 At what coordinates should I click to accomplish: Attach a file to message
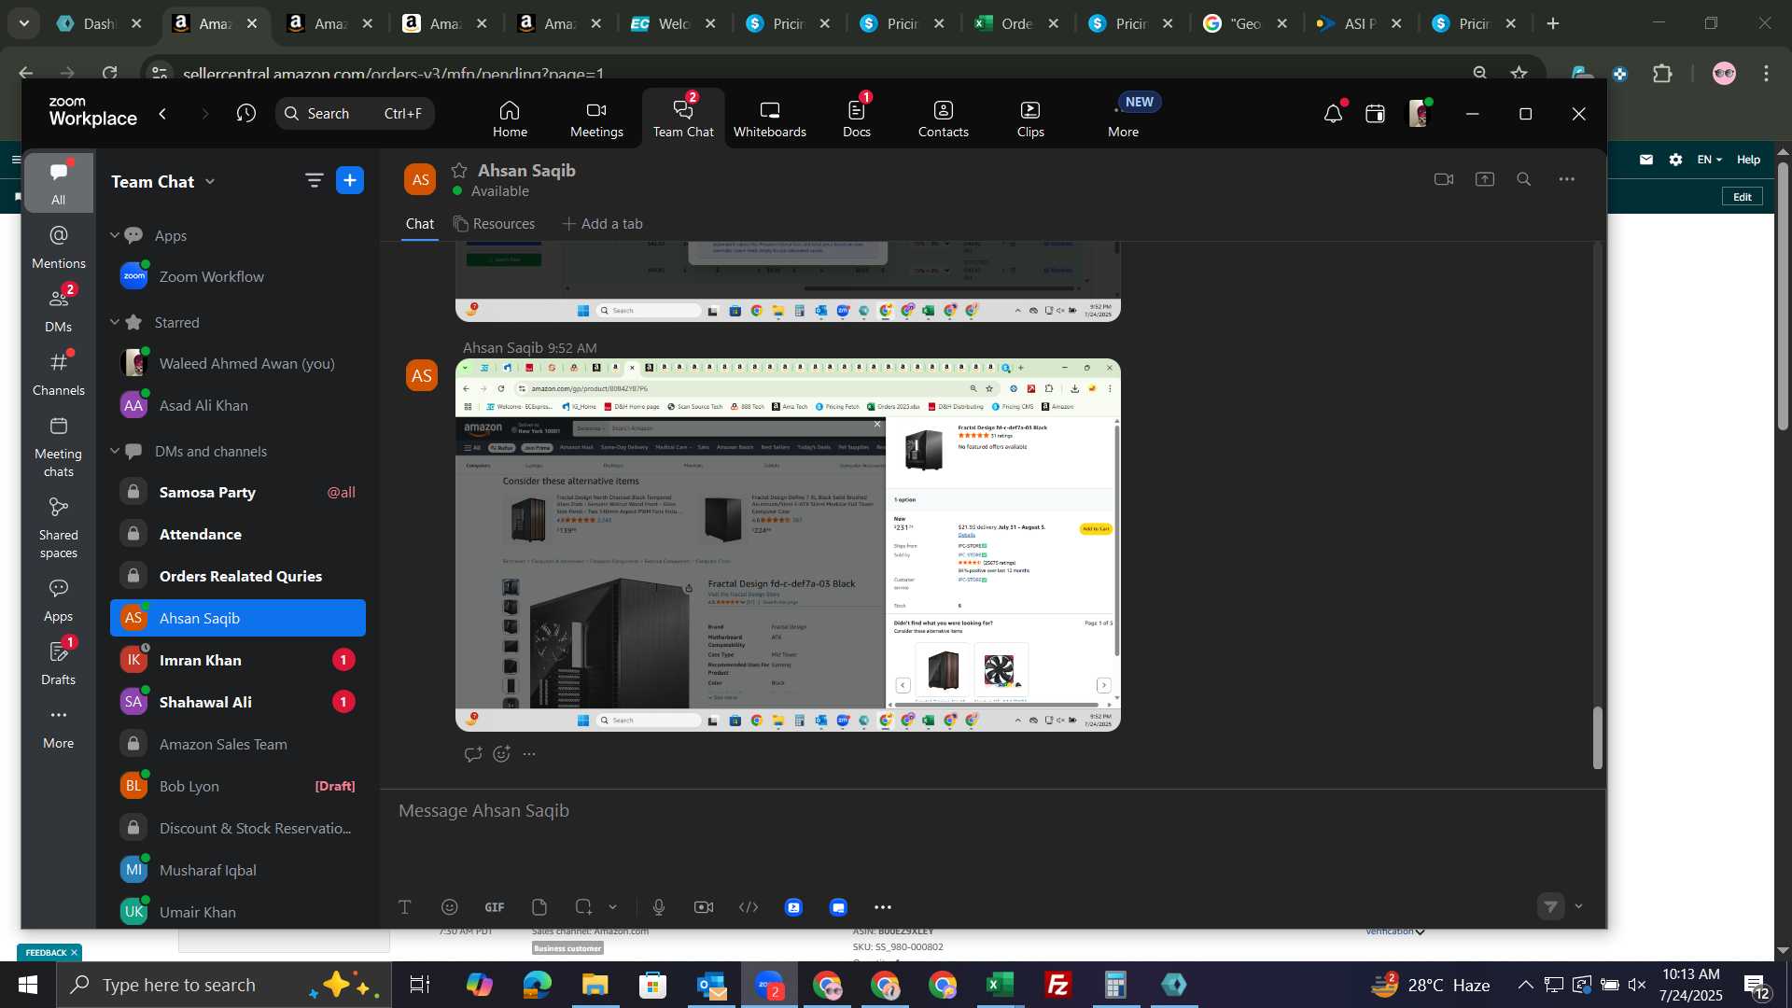click(539, 907)
